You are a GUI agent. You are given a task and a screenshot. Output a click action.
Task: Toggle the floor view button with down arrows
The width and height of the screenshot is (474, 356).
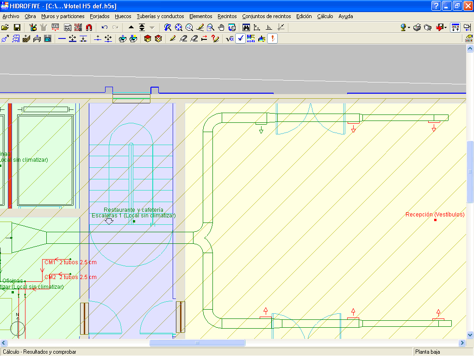(455, 27)
